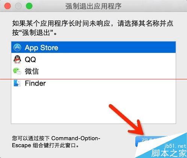Close the dialog with the red button
187x158 pixels.
coord(7,6)
